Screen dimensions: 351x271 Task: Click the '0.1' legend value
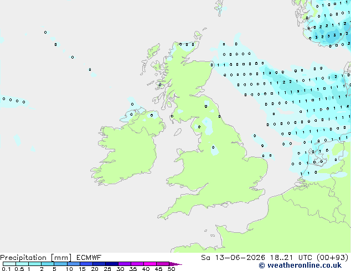click(6, 269)
